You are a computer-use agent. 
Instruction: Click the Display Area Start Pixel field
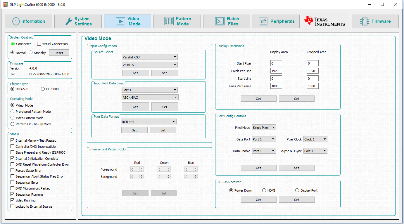(276, 63)
